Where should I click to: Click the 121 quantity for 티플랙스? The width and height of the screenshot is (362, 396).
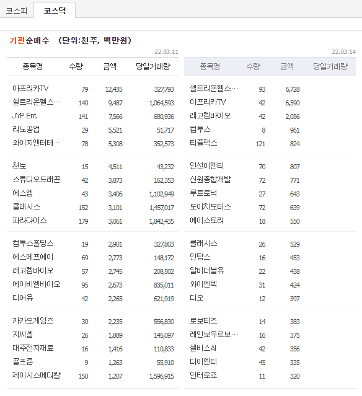tap(260, 144)
